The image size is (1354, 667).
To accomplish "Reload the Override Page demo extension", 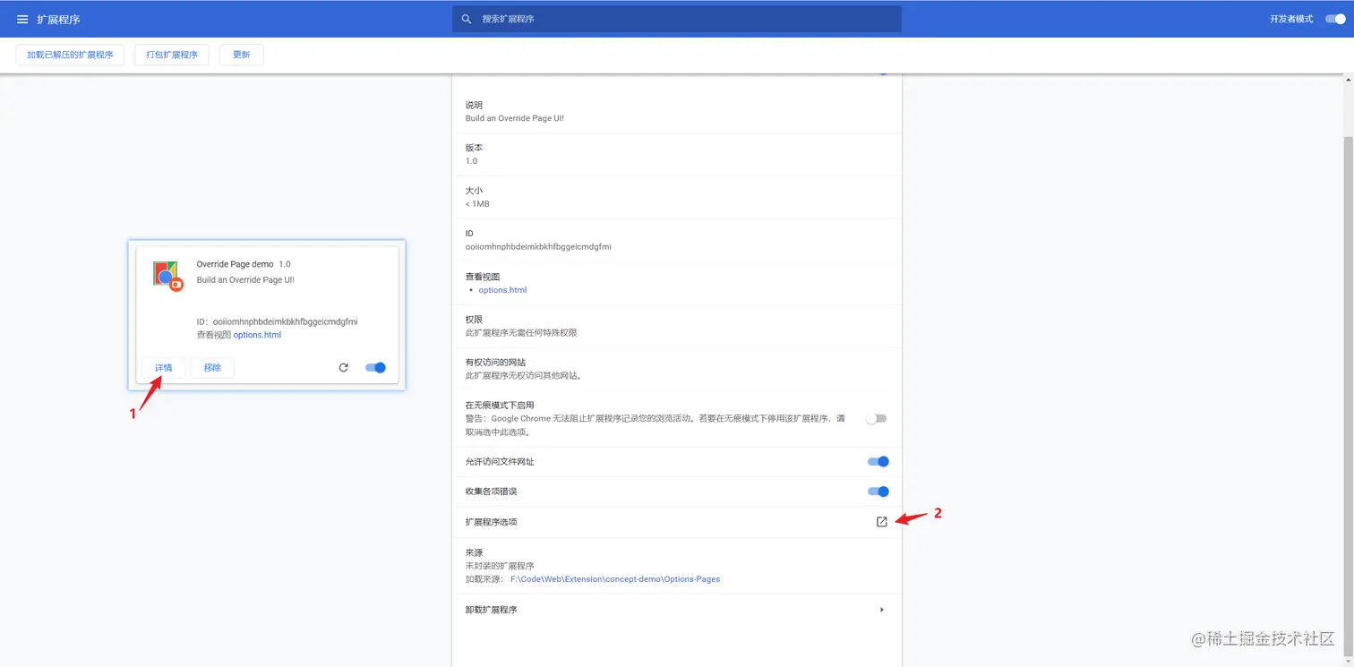I will (343, 367).
